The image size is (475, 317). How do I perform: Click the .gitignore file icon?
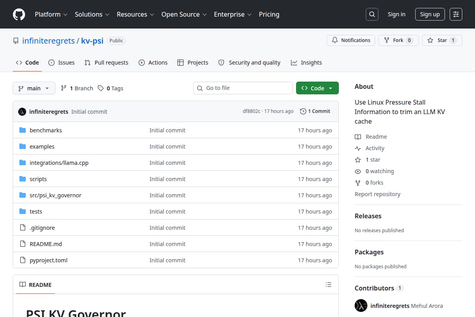(23, 228)
